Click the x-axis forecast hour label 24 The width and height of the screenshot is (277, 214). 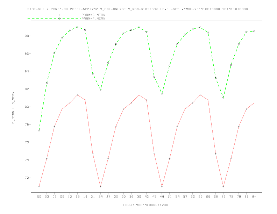[x=100, y=197]
